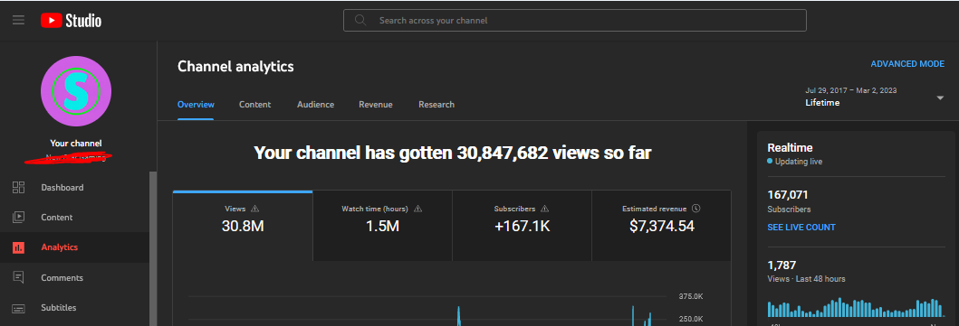Open the hamburger navigation menu
The height and width of the screenshot is (326, 959).
tap(18, 20)
